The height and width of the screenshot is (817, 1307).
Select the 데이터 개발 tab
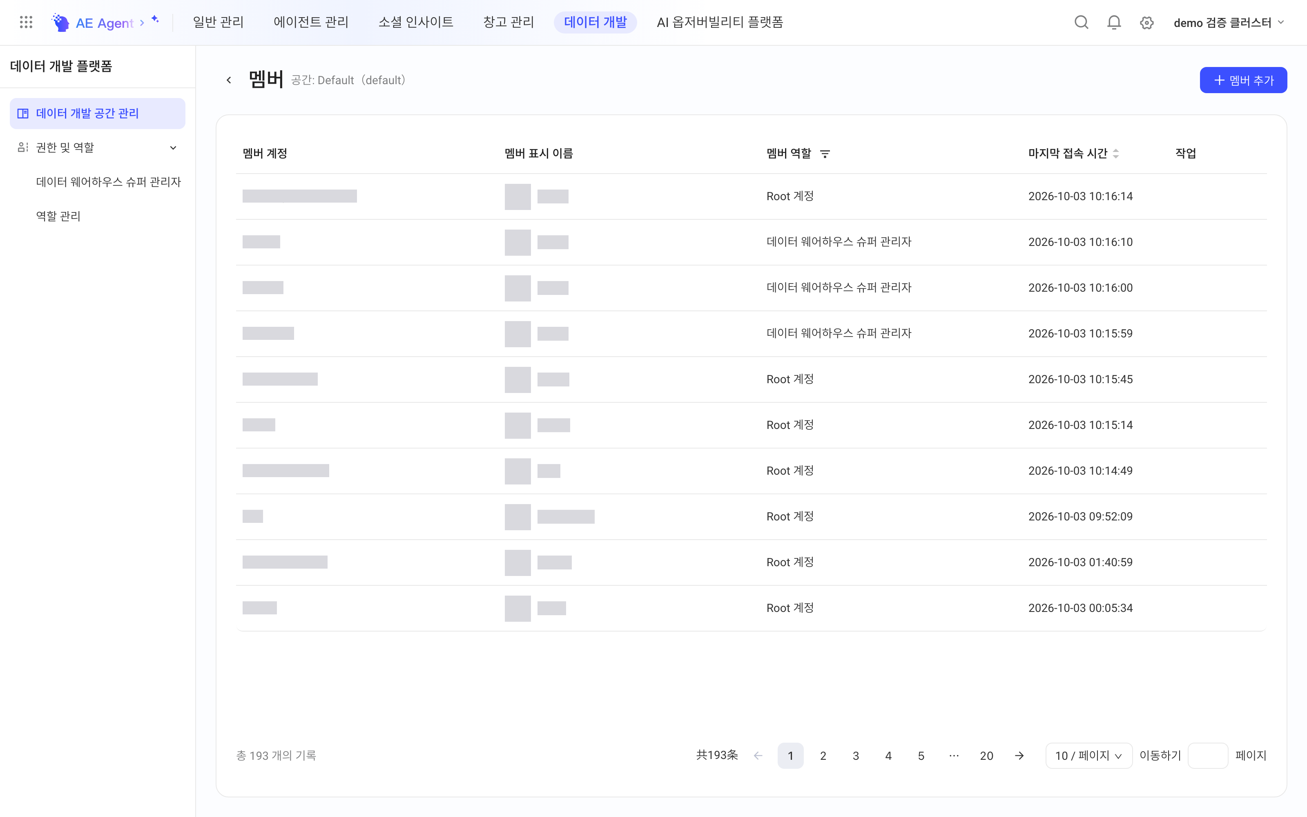tap(595, 22)
